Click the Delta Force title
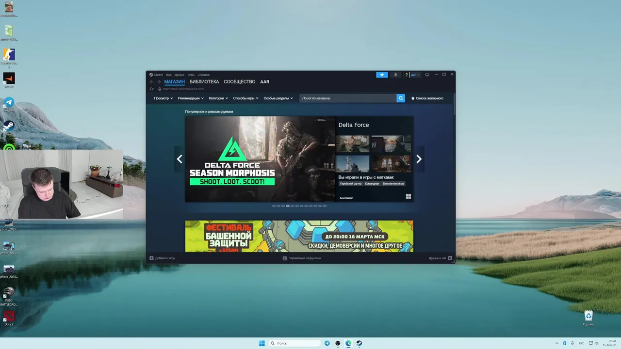621x349 pixels. pos(354,125)
